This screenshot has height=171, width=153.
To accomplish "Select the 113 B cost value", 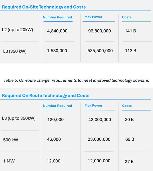I will point(130,51).
